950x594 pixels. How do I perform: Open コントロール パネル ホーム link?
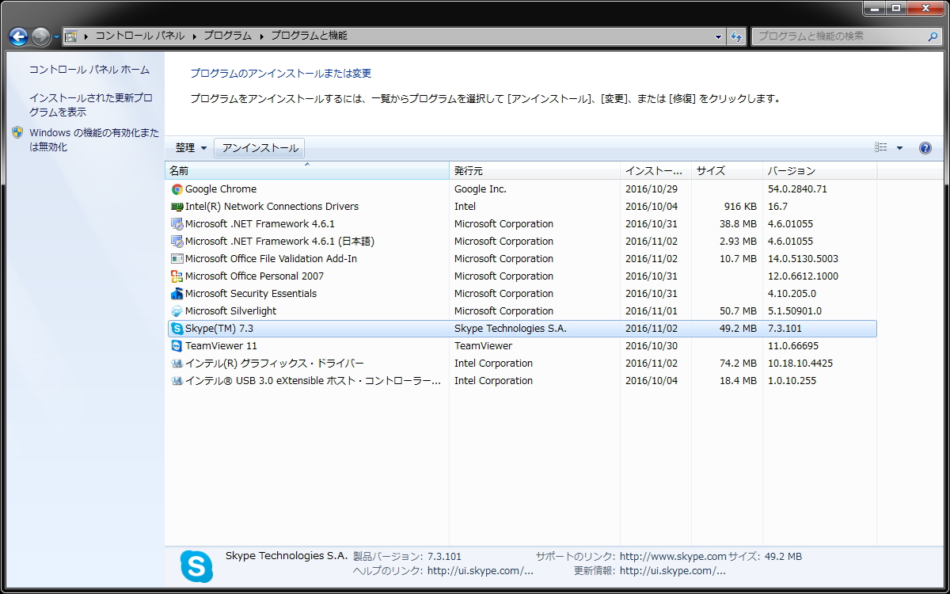pyautogui.click(x=89, y=70)
